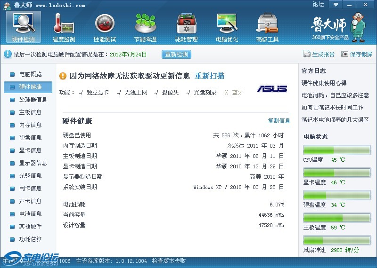
Task: Click the 生成报告 report icon
Action: (307, 54)
